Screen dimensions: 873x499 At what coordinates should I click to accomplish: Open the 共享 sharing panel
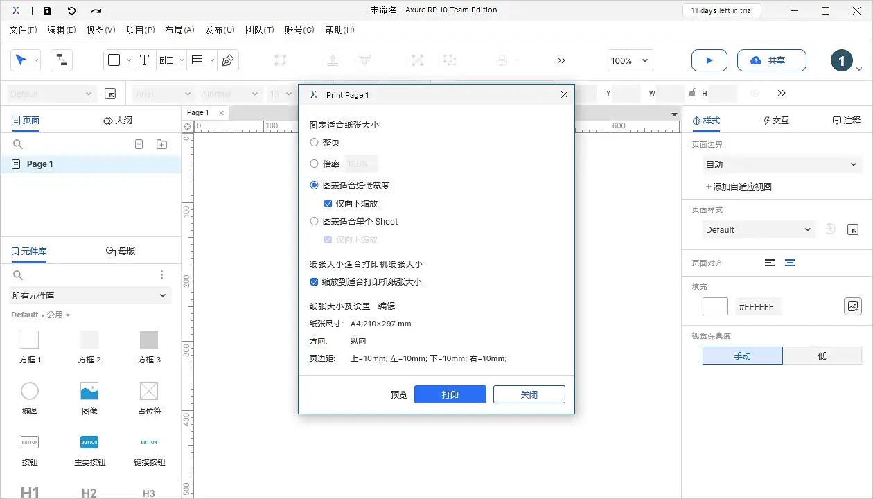pyautogui.click(x=771, y=60)
